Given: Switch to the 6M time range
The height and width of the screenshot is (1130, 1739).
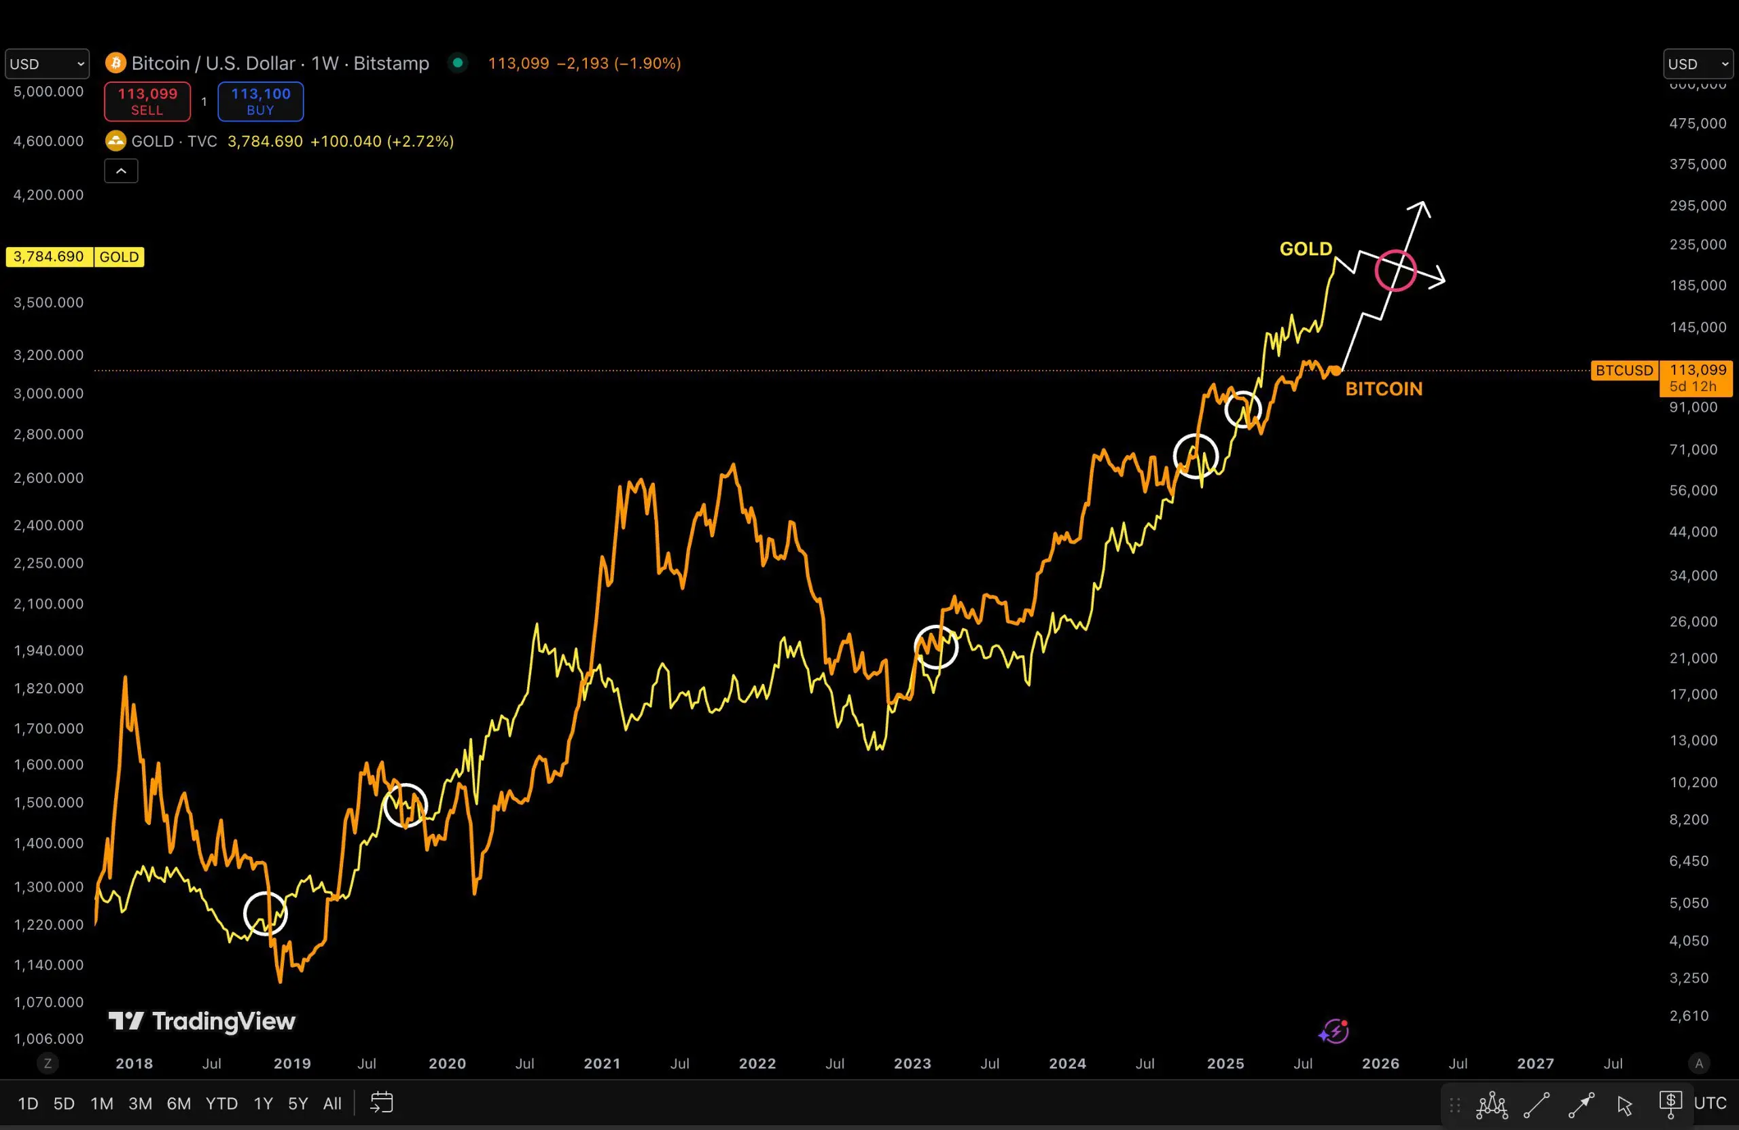Looking at the screenshot, I should click(179, 1103).
